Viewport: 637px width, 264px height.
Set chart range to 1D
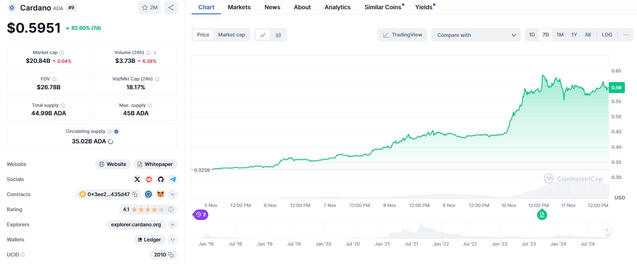click(x=532, y=35)
